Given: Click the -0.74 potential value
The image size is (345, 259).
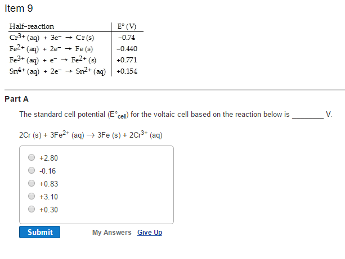Looking at the screenshot, I should 128,38.
